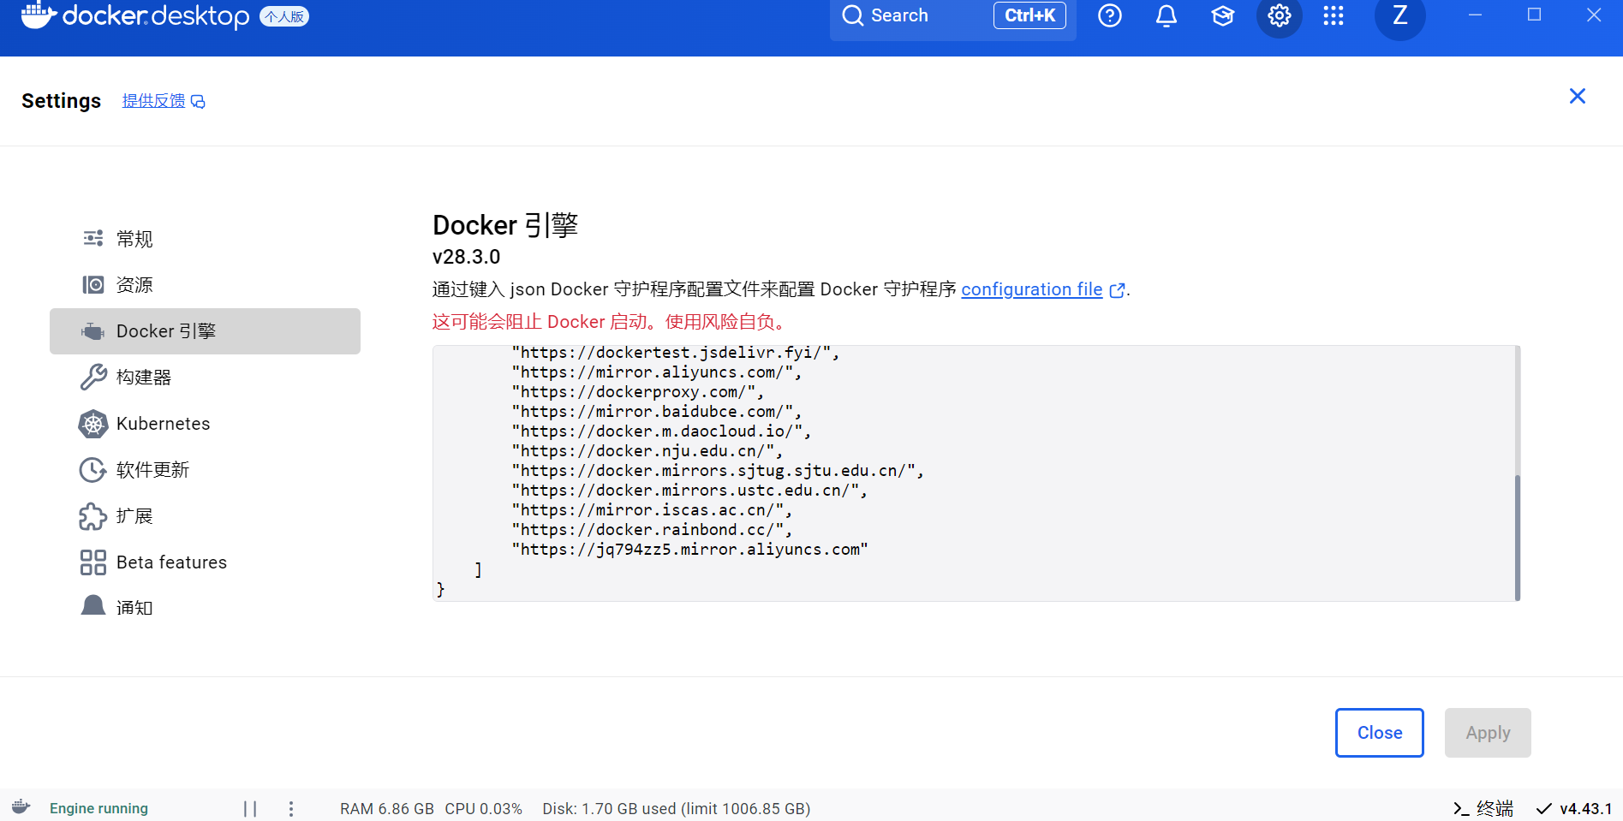Screen dimensions: 1623x821
Task: Click the clock icon beside 软件更新
Action: [93, 470]
